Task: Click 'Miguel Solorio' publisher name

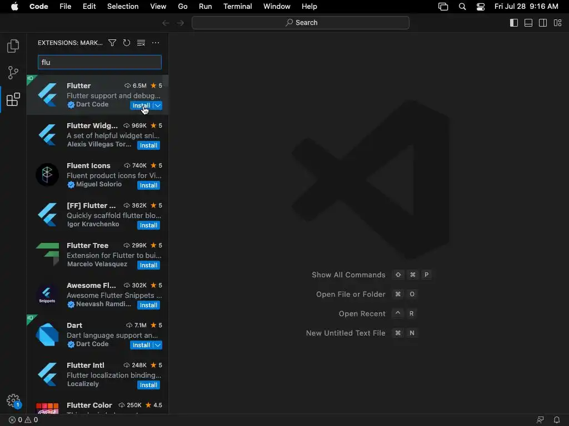Action: pos(99,184)
